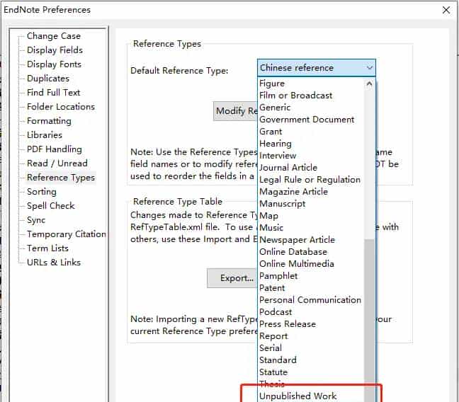Set default type to Personal Communication
This screenshot has height=402, width=459.
click(312, 299)
